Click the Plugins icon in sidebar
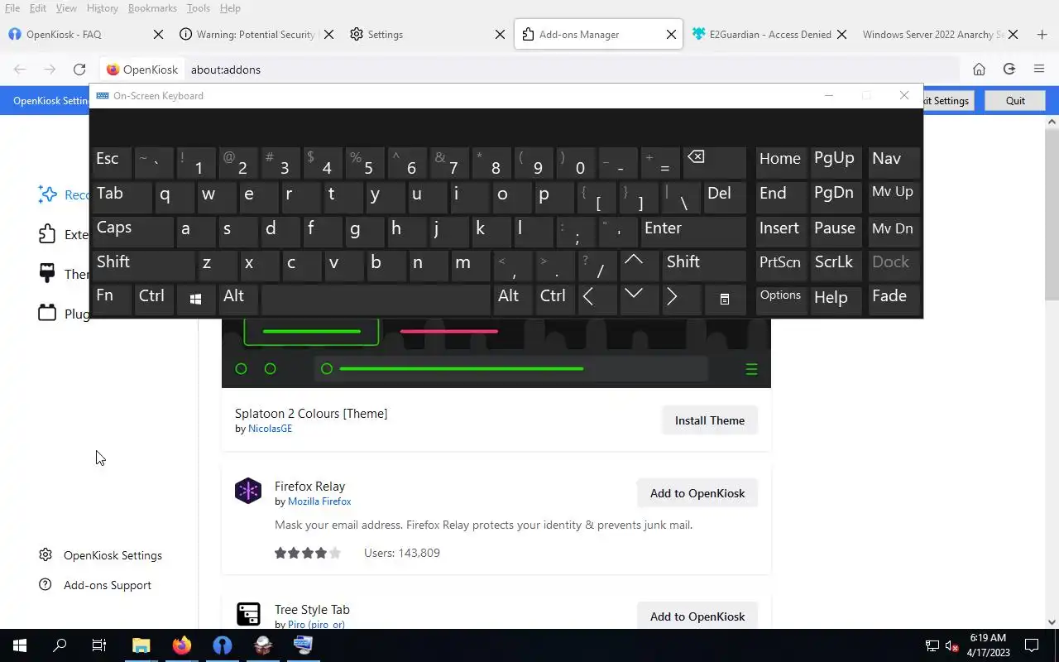Viewport: 1059px width, 662px height. click(x=47, y=314)
